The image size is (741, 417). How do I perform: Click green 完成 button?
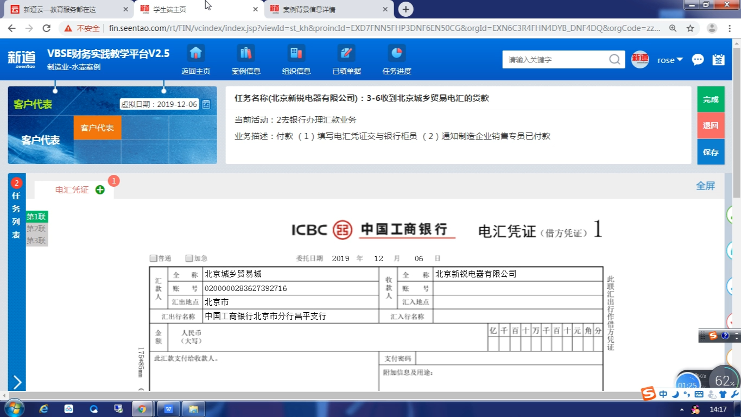(x=711, y=99)
